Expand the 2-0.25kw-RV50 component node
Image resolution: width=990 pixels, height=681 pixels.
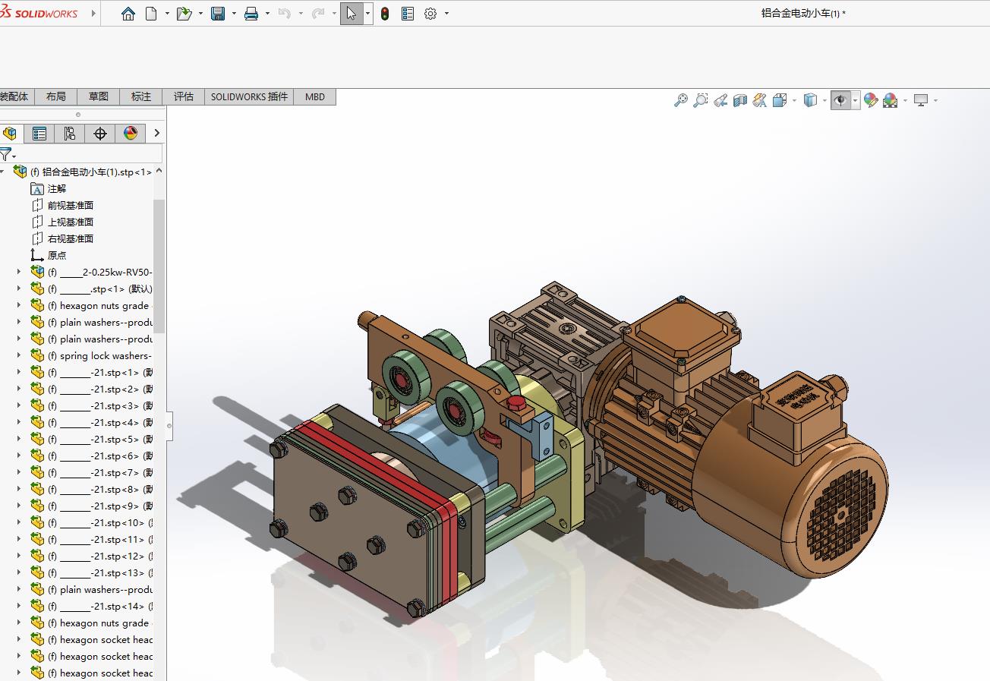point(19,272)
